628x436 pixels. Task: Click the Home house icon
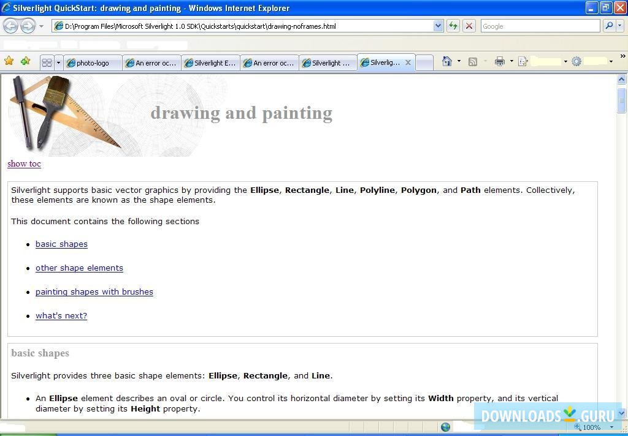[x=447, y=61]
